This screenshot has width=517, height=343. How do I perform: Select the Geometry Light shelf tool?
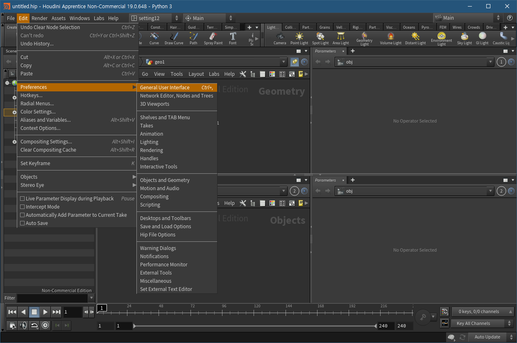(x=364, y=39)
